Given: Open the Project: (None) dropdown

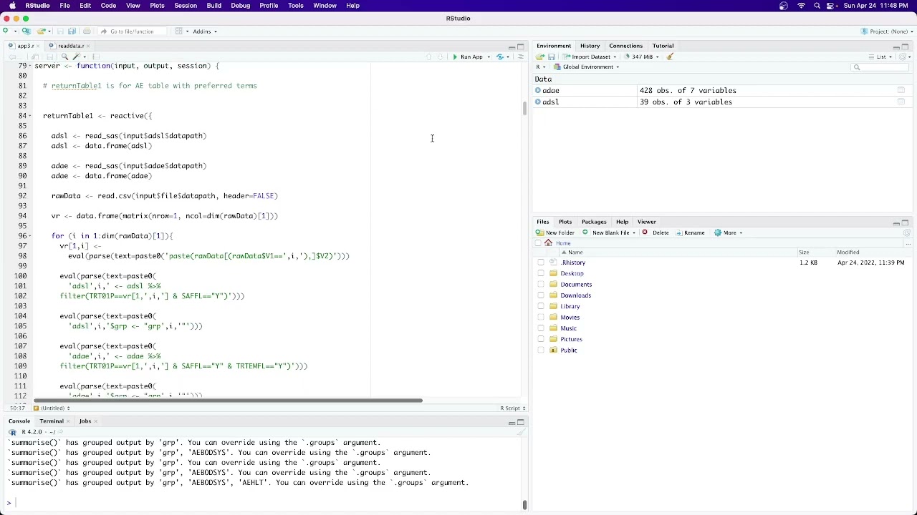Looking at the screenshot, I should pos(888,31).
